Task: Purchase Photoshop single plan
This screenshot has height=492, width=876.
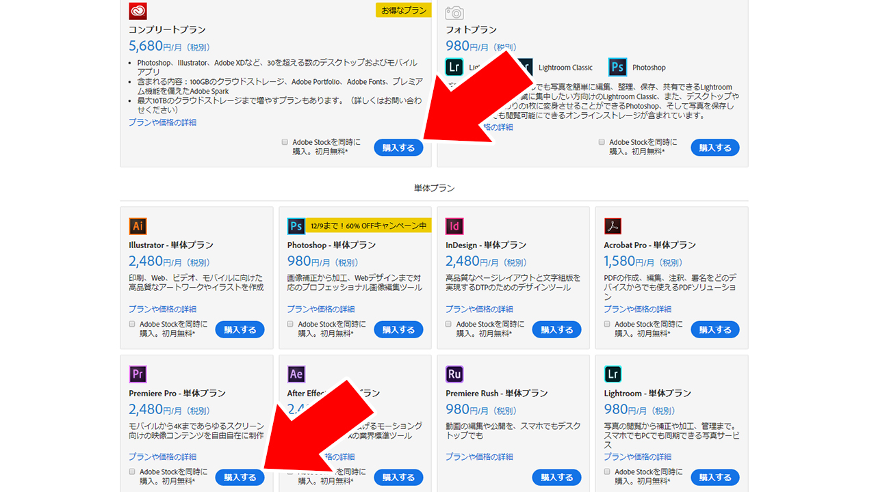Action: (x=398, y=329)
